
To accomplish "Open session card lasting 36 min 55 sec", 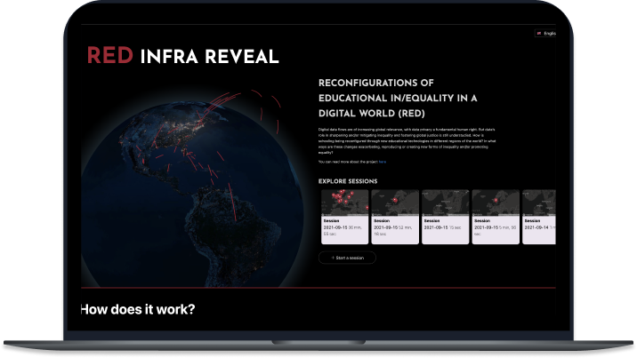I will click(x=344, y=217).
